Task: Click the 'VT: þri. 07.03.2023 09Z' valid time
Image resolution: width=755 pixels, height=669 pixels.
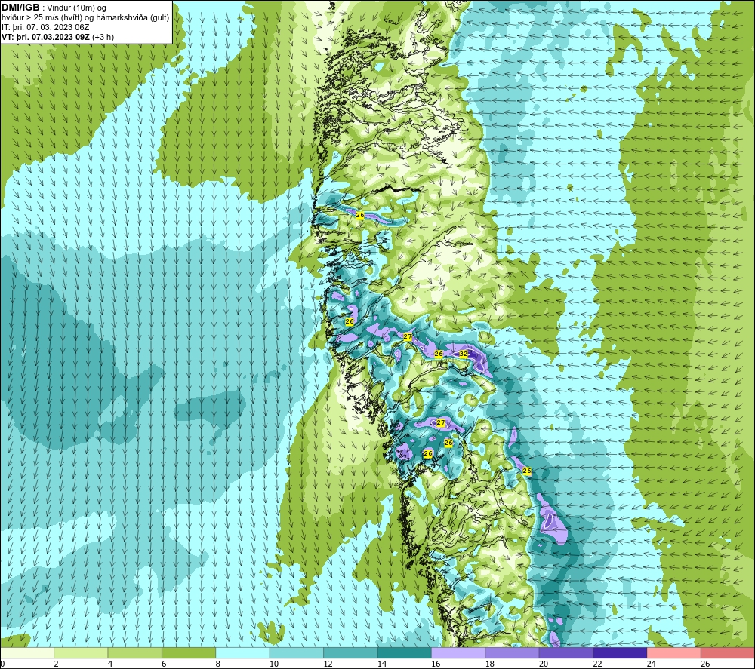Action: click(x=45, y=37)
